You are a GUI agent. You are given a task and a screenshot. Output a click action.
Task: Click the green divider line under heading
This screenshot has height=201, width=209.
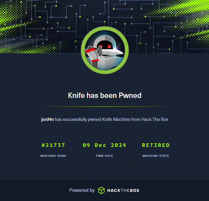(104, 107)
